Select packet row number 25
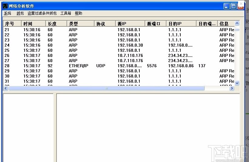The width and height of the screenshot is (249, 162). pos(119,50)
